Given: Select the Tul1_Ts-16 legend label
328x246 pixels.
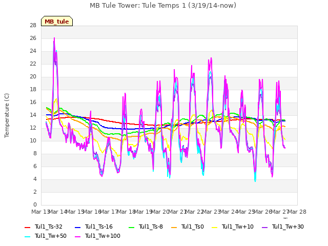Looking at the screenshot, I should 99,227.
